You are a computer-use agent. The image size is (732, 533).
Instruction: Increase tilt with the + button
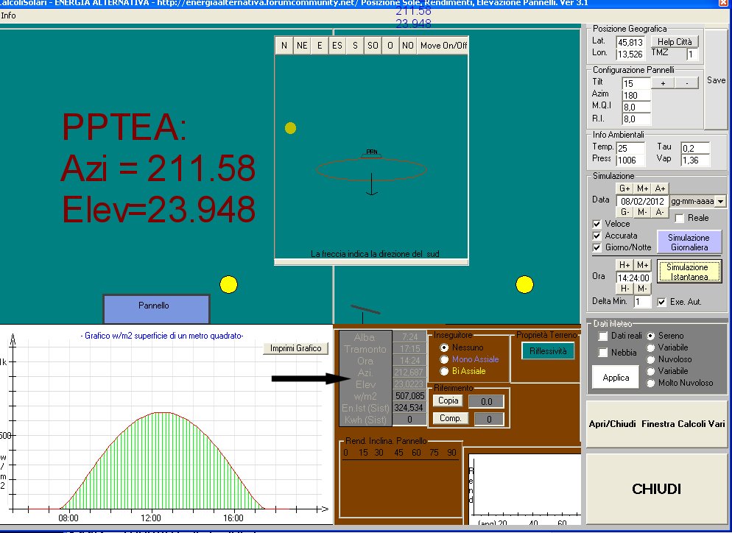click(x=663, y=83)
